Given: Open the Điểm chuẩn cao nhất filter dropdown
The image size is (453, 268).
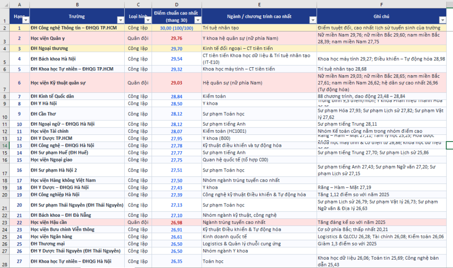Looking at the screenshot, I should coord(198,20).
